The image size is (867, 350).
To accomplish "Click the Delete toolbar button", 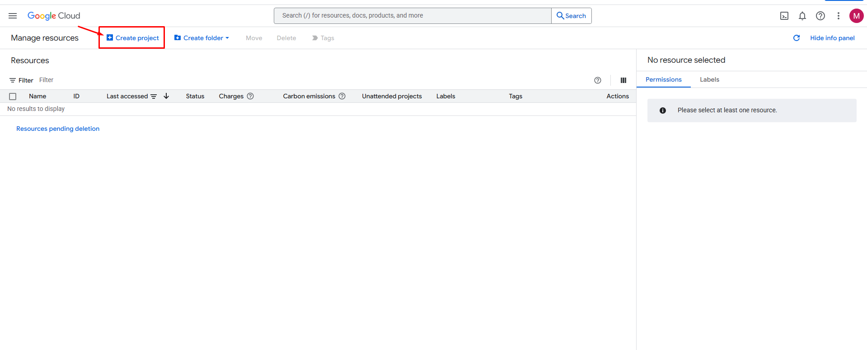I will coord(286,38).
